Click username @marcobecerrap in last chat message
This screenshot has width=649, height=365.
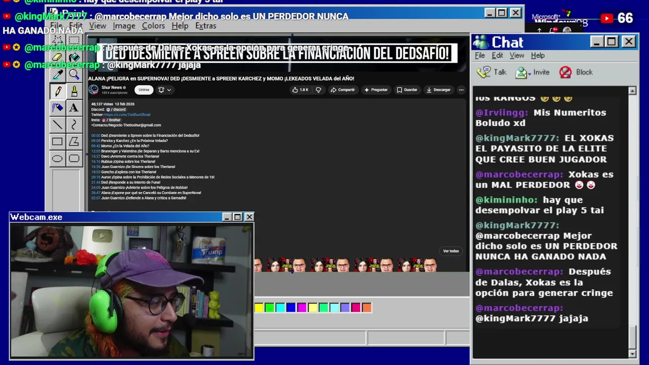[519, 308]
